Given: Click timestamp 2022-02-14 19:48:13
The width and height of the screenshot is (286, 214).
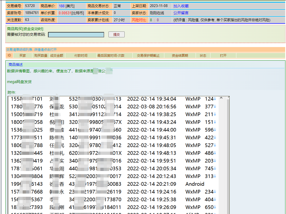Looking at the screenshot, I should [x=152, y=153].
